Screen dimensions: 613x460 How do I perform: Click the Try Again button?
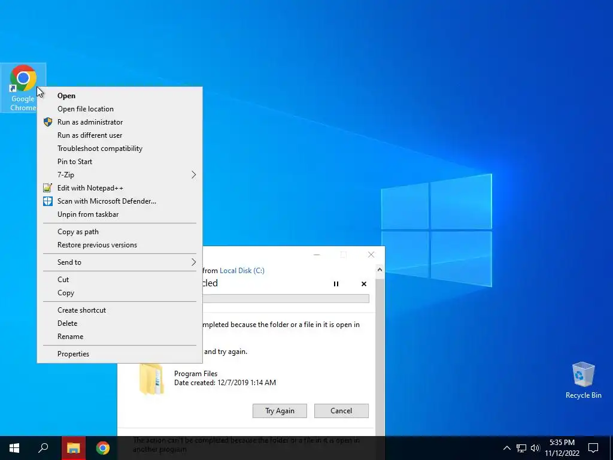coord(280,411)
